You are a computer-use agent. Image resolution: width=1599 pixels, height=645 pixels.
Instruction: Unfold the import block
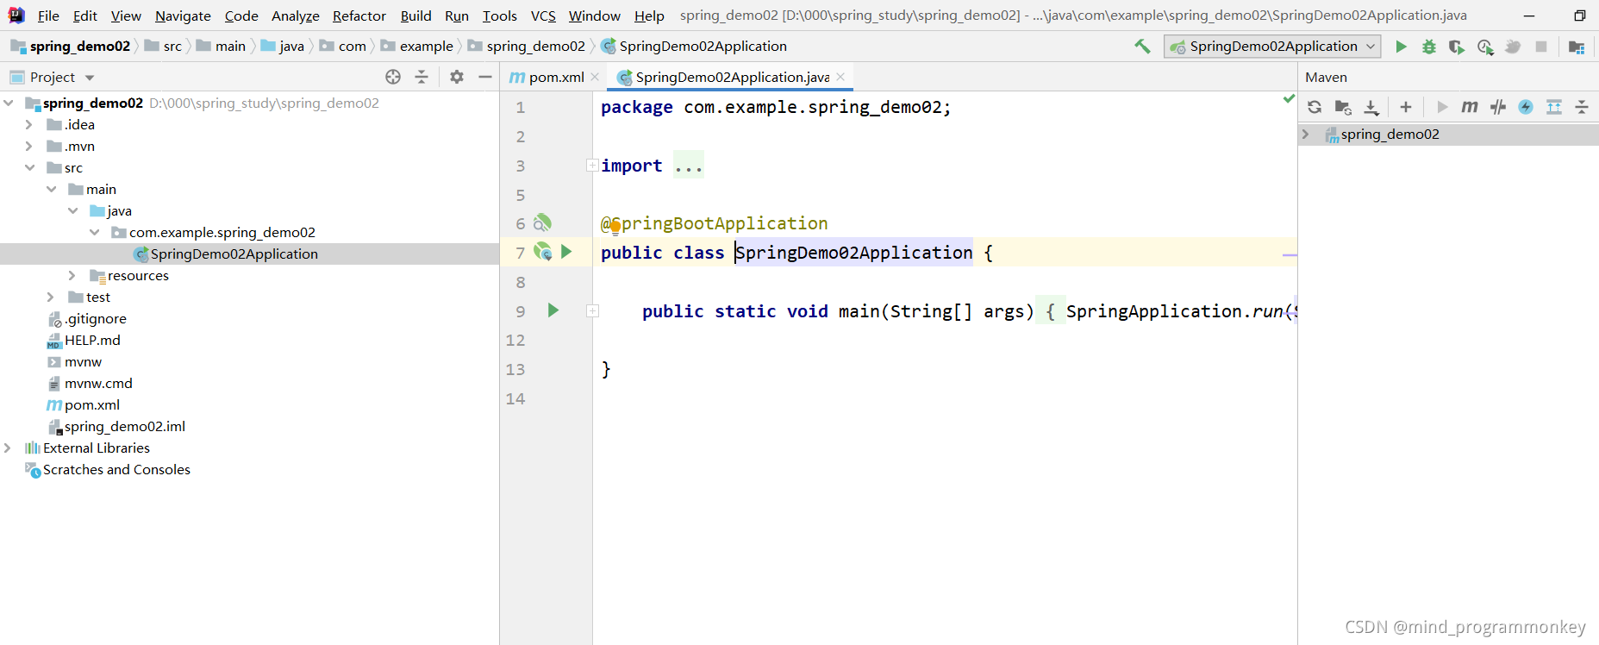point(592,166)
